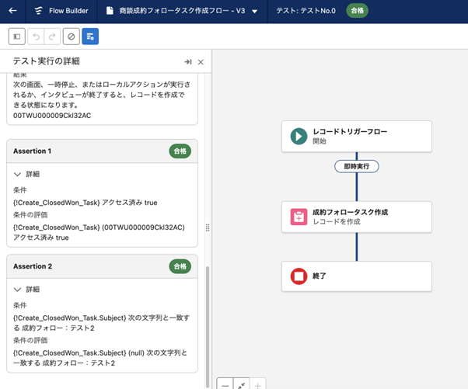Viewport: 468px width, 389px height.
Task: Click the Flow Builder logo icon
Action: click(39, 11)
